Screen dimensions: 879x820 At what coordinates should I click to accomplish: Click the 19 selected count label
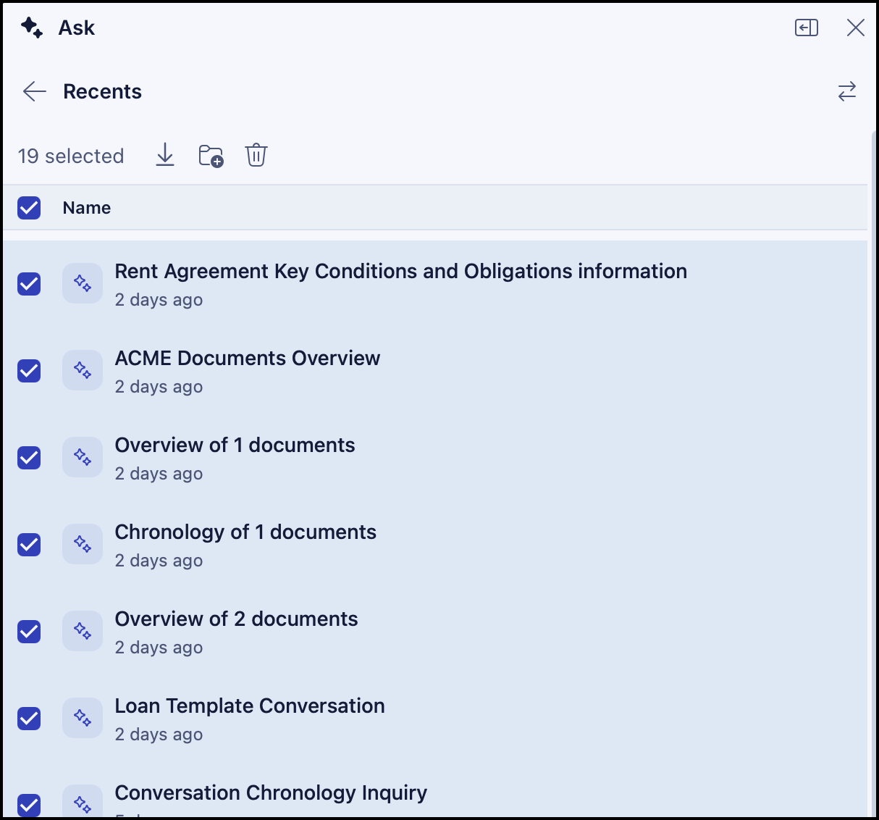[71, 156]
